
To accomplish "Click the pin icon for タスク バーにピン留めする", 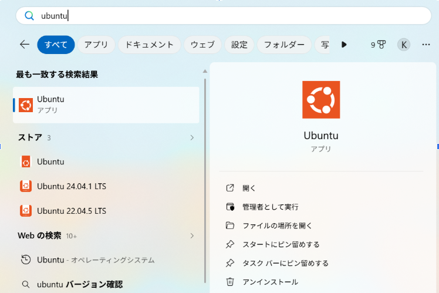I will (x=230, y=263).
